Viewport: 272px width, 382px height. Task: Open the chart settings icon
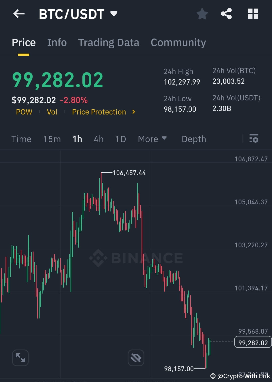pos(254,139)
